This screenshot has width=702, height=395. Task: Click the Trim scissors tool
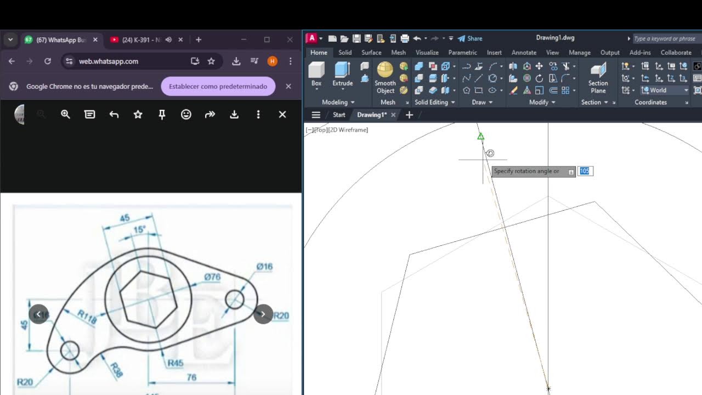(566, 66)
